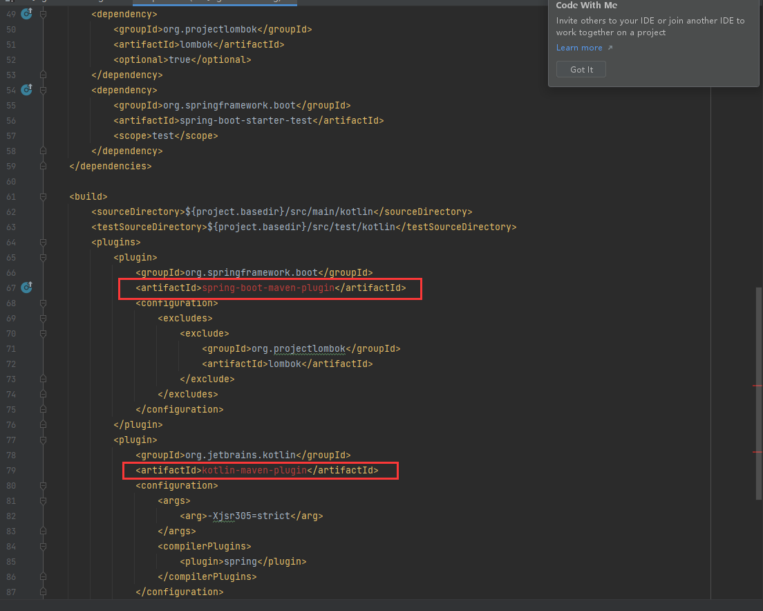Collapse the dependency block at line 49
Viewport: 763px width, 611px height.
click(43, 14)
